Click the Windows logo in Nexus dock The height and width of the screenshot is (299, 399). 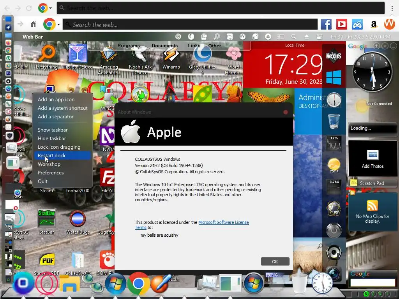tap(334, 77)
